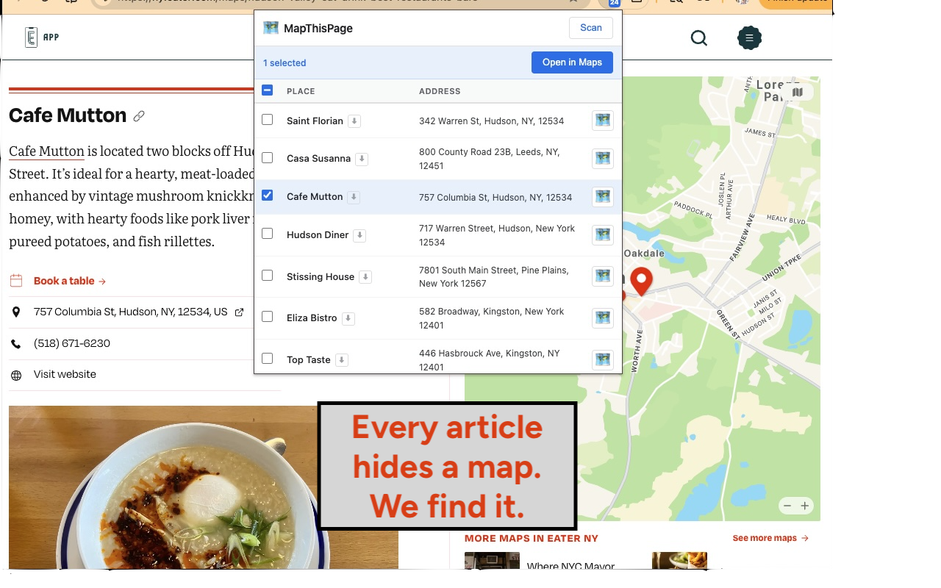Click the 7801 South Main Street address

pos(493,276)
